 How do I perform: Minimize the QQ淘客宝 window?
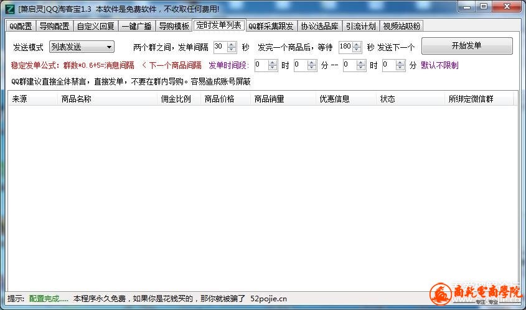pos(467,7)
